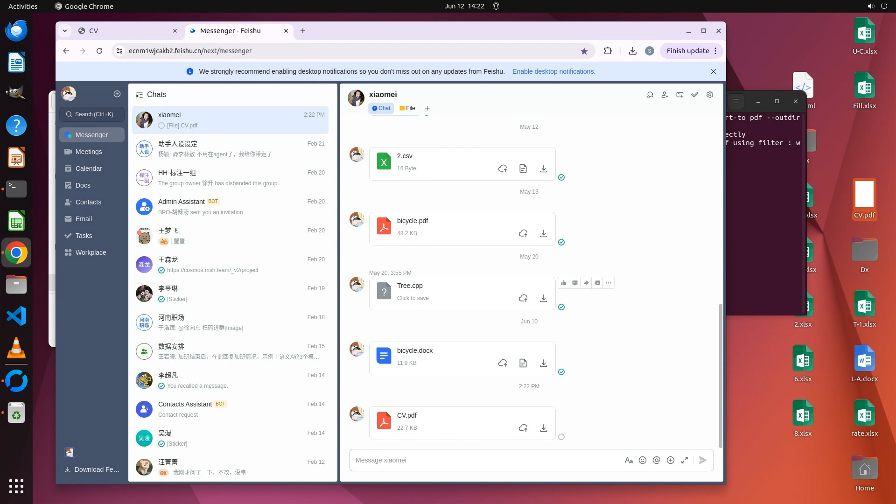This screenshot has width=896, height=504.
Task: Click the Finish update button
Action: tap(687, 51)
